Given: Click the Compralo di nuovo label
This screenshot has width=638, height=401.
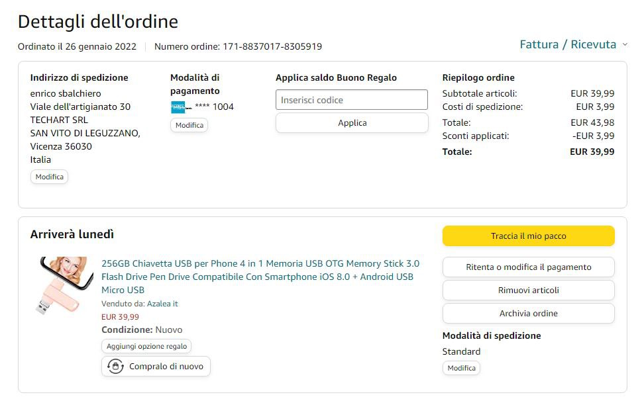Looking at the screenshot, I should (166, 367).
